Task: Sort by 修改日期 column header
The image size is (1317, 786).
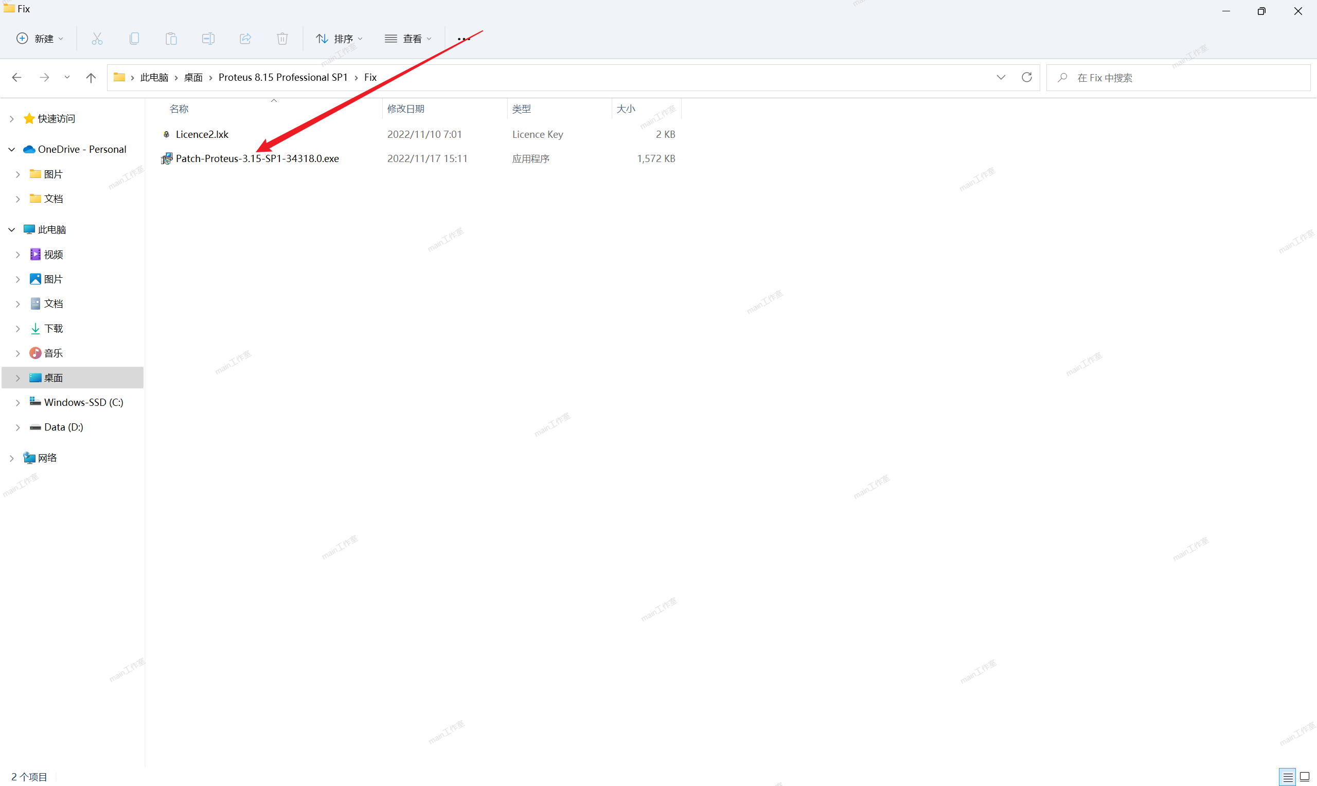Action: 405,109
